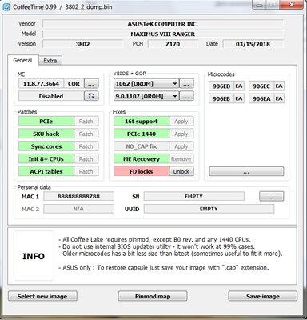Click Unlock for FD locks
The image size is (307, 320).
click(181, 171)
